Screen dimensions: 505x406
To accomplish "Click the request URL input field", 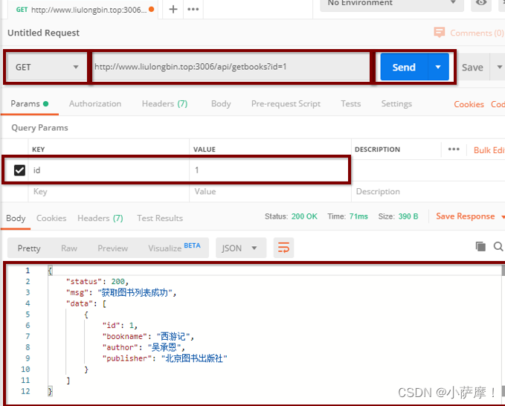I will click(231, 67).
